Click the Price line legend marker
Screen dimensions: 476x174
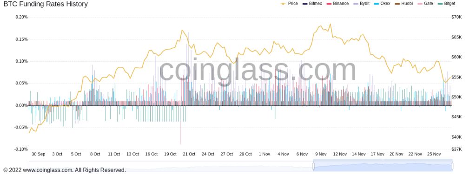[283, 4]
